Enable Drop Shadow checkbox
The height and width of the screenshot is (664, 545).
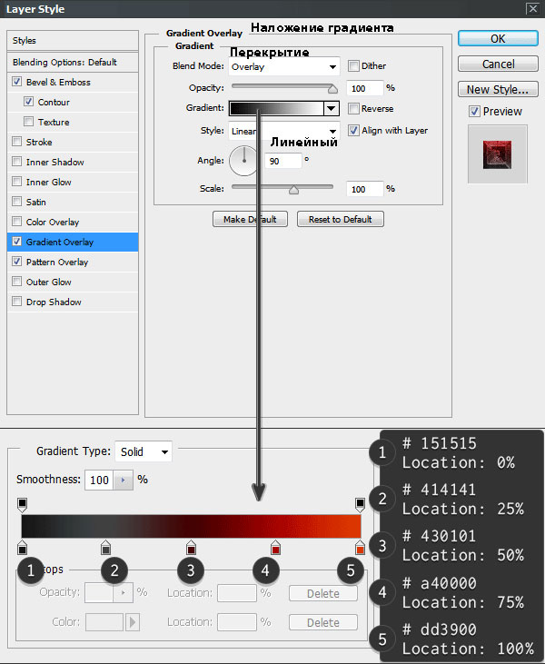point(16,302)
